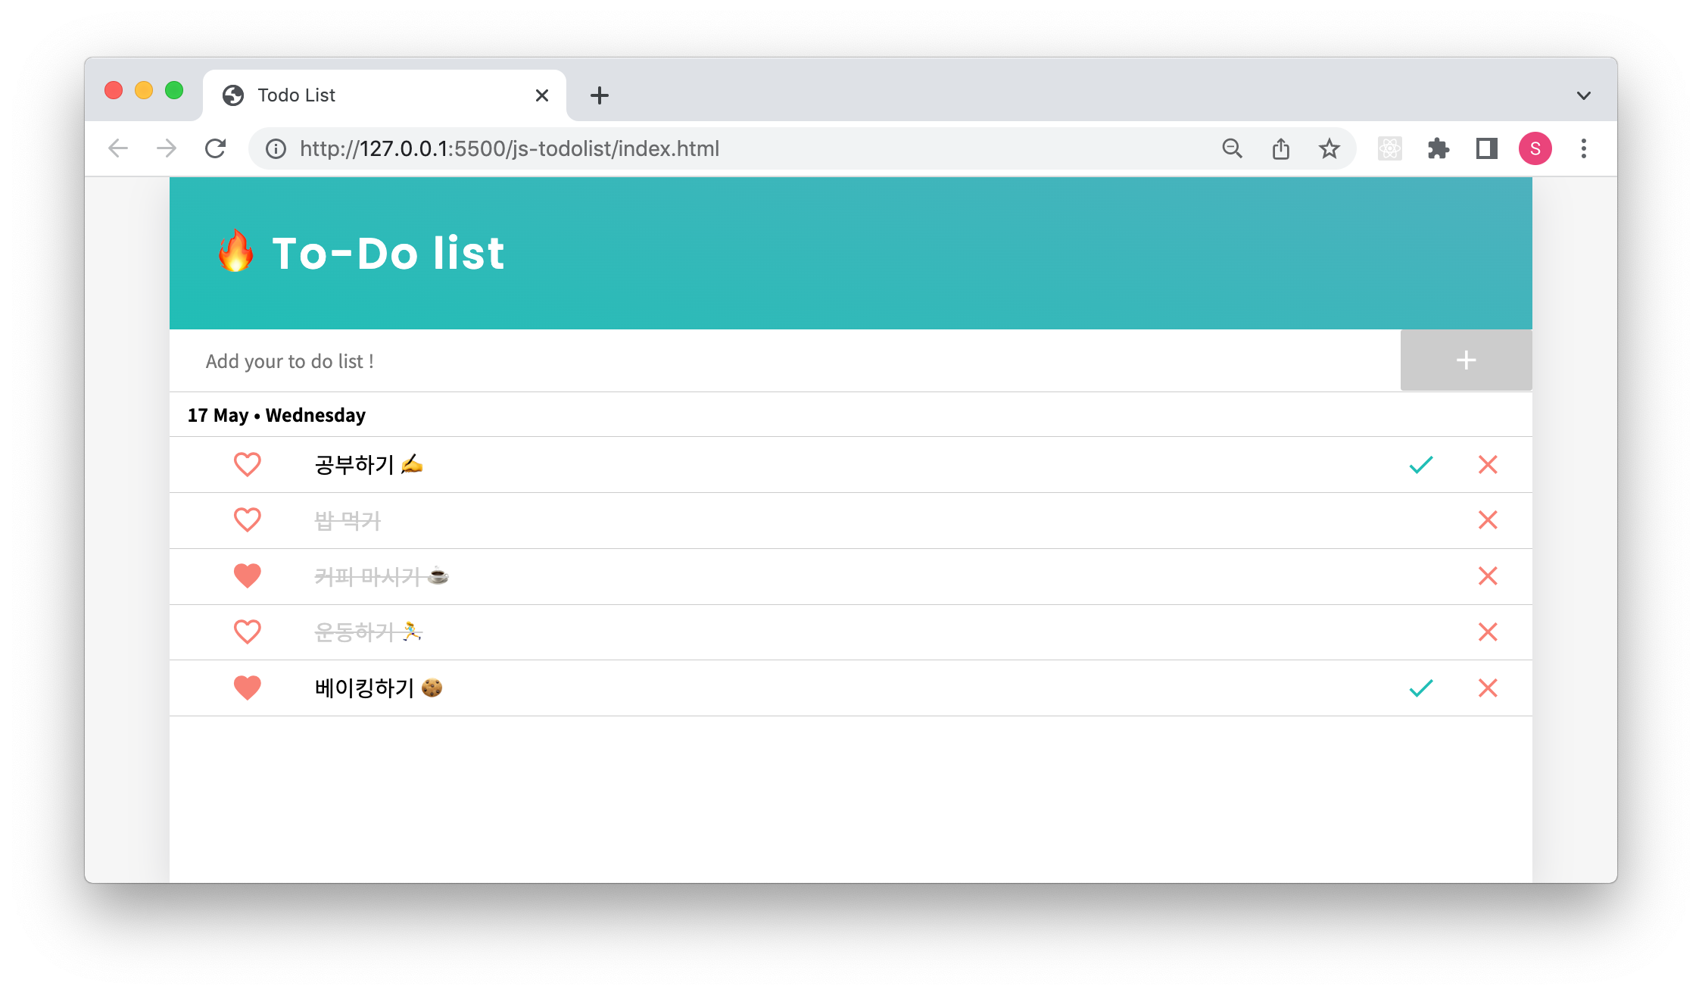Screen dimensions: 1702x995
Task: Open the browser chevron dropdown at top right
Action: click(1583, 95)
